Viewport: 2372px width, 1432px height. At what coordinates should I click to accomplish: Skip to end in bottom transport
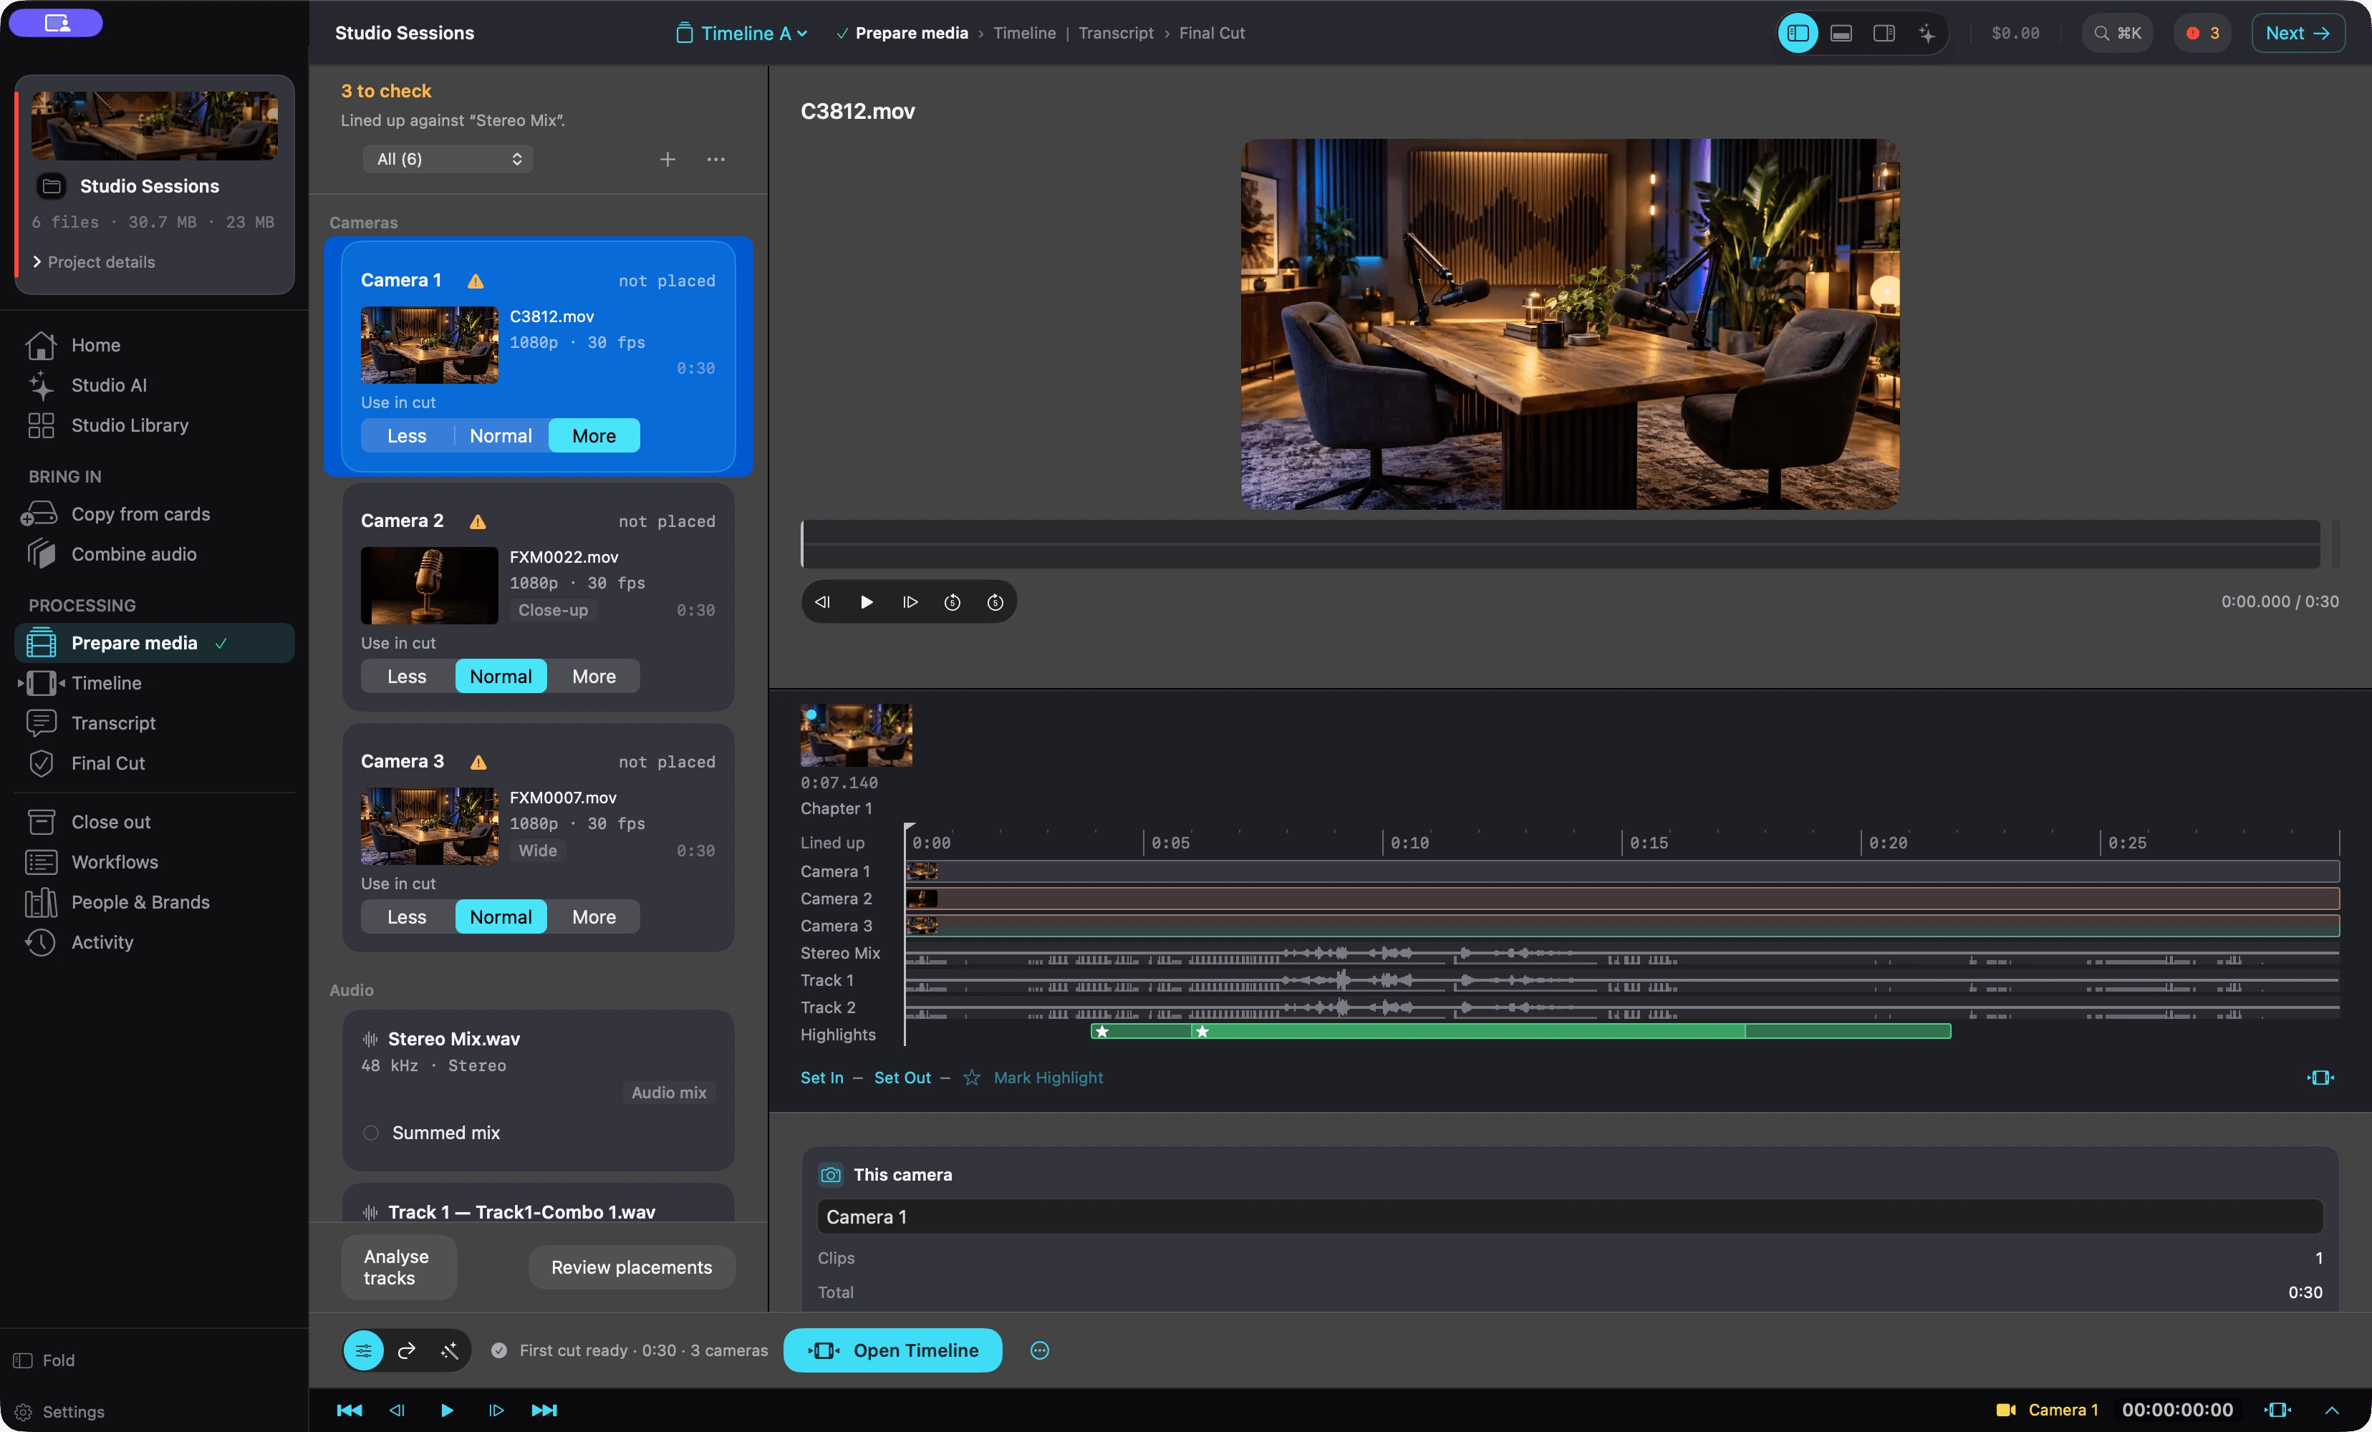pyautogui.click(x=544, y=1410)
